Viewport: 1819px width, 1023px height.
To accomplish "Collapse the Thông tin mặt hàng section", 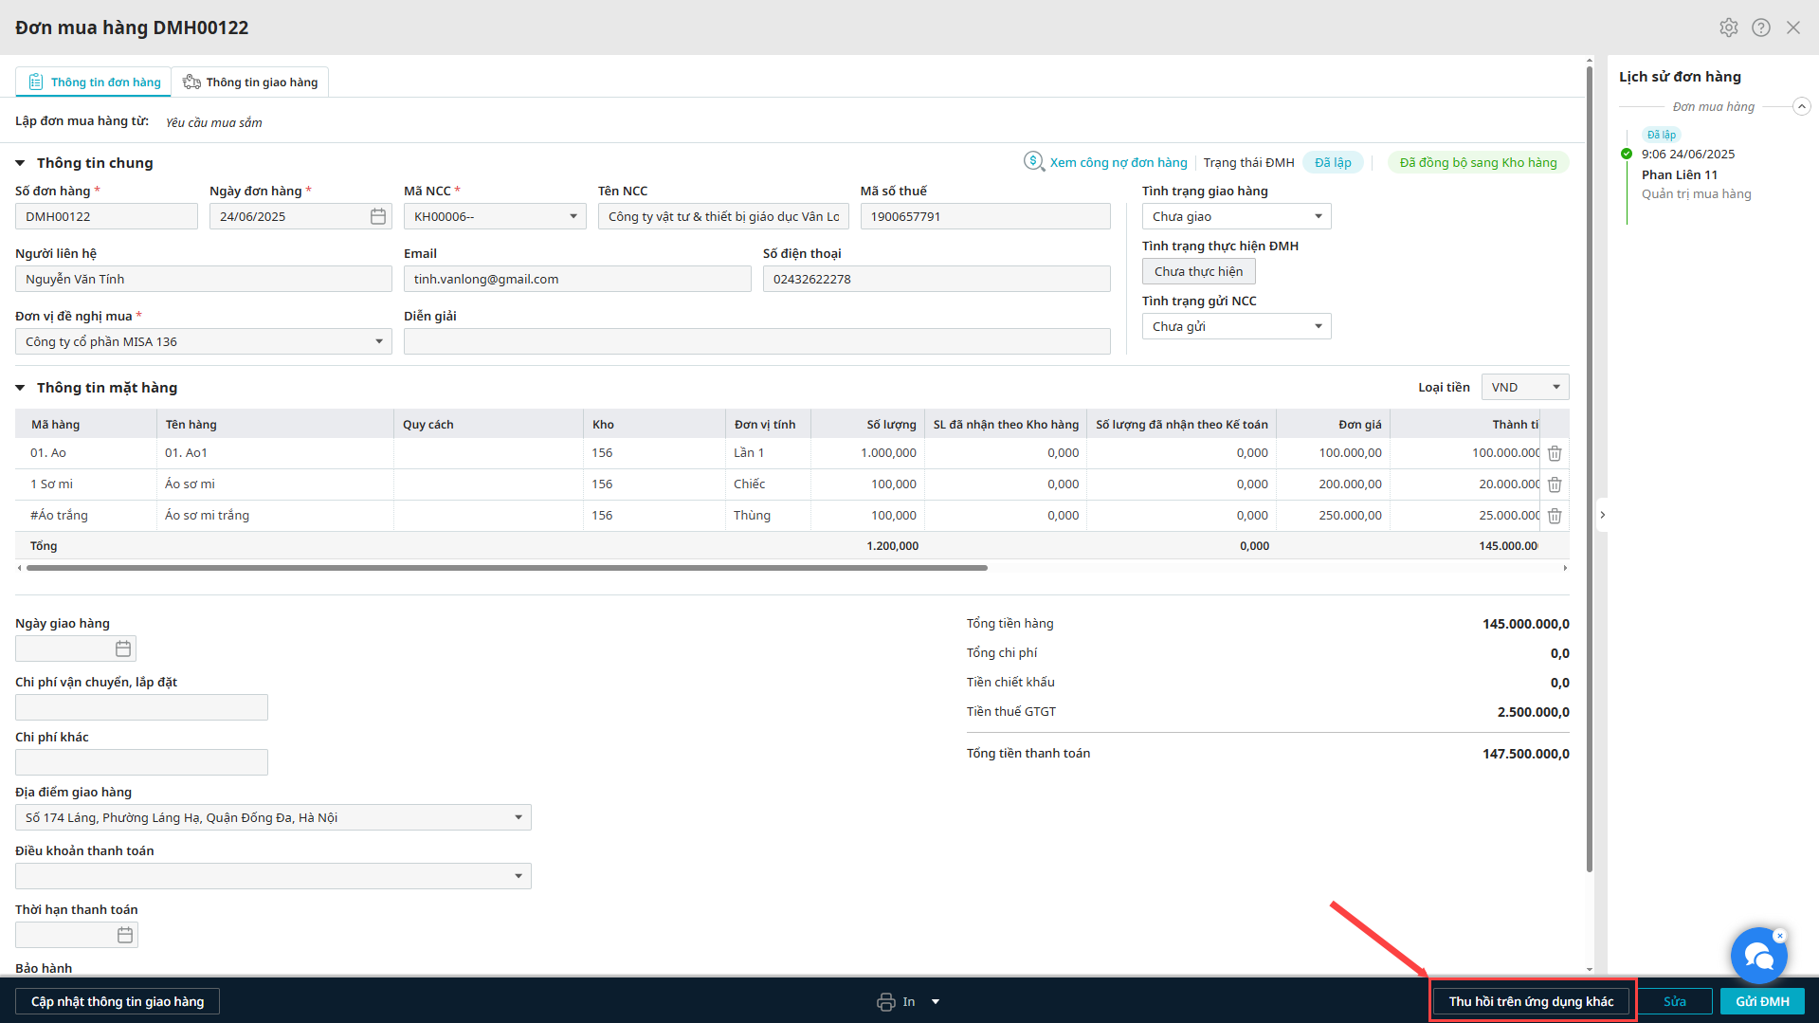I will click(20, 388).
